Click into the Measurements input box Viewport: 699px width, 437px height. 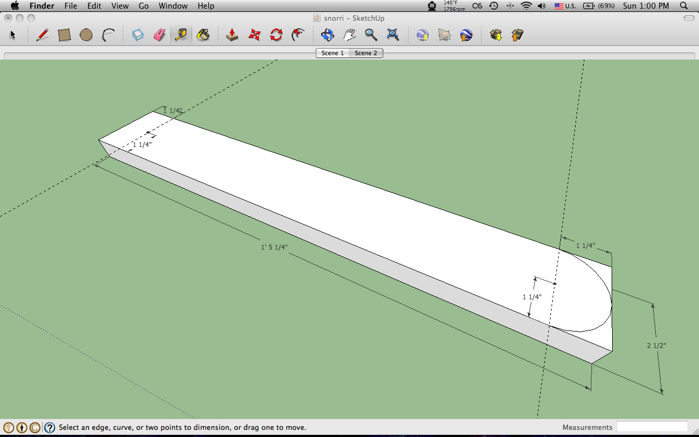[x=652, y=427]
